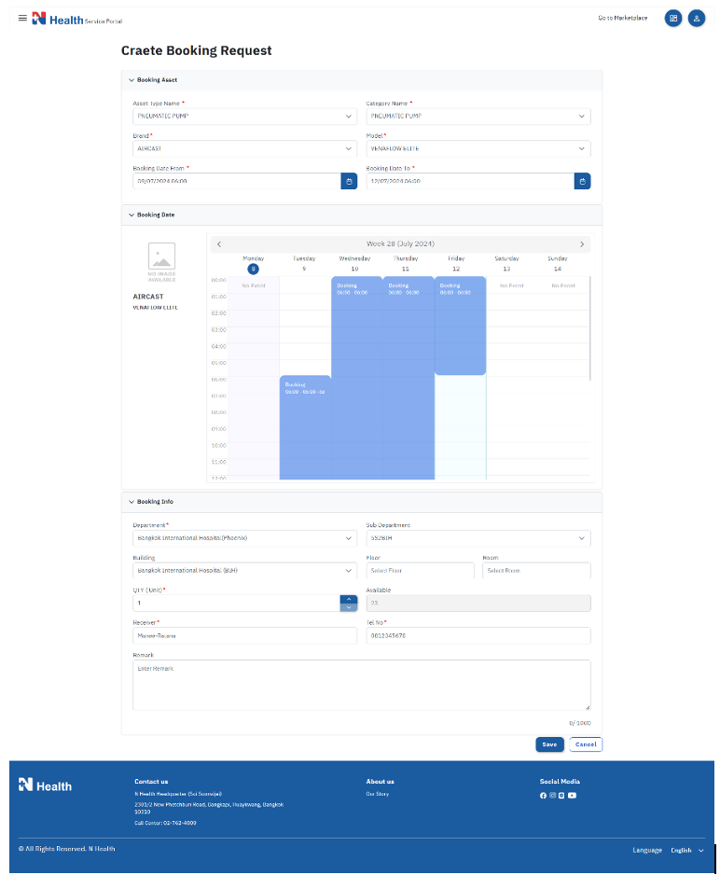Click the Select Floor field

click(420, 571)
